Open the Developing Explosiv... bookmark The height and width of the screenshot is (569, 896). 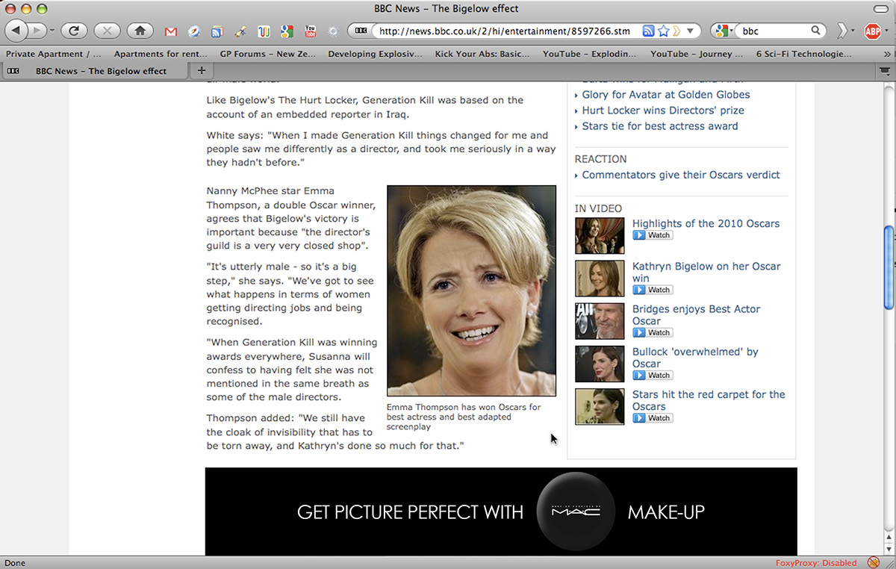(x=375, y=54)
